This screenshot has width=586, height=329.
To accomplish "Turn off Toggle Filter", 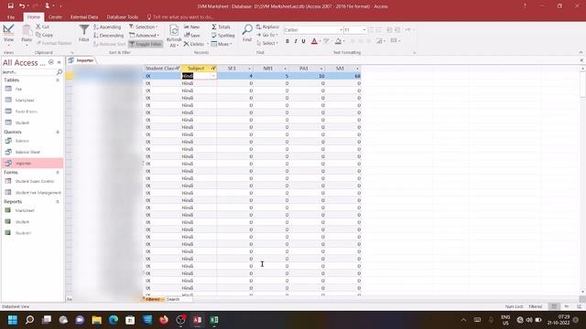I will pos(146,44).
